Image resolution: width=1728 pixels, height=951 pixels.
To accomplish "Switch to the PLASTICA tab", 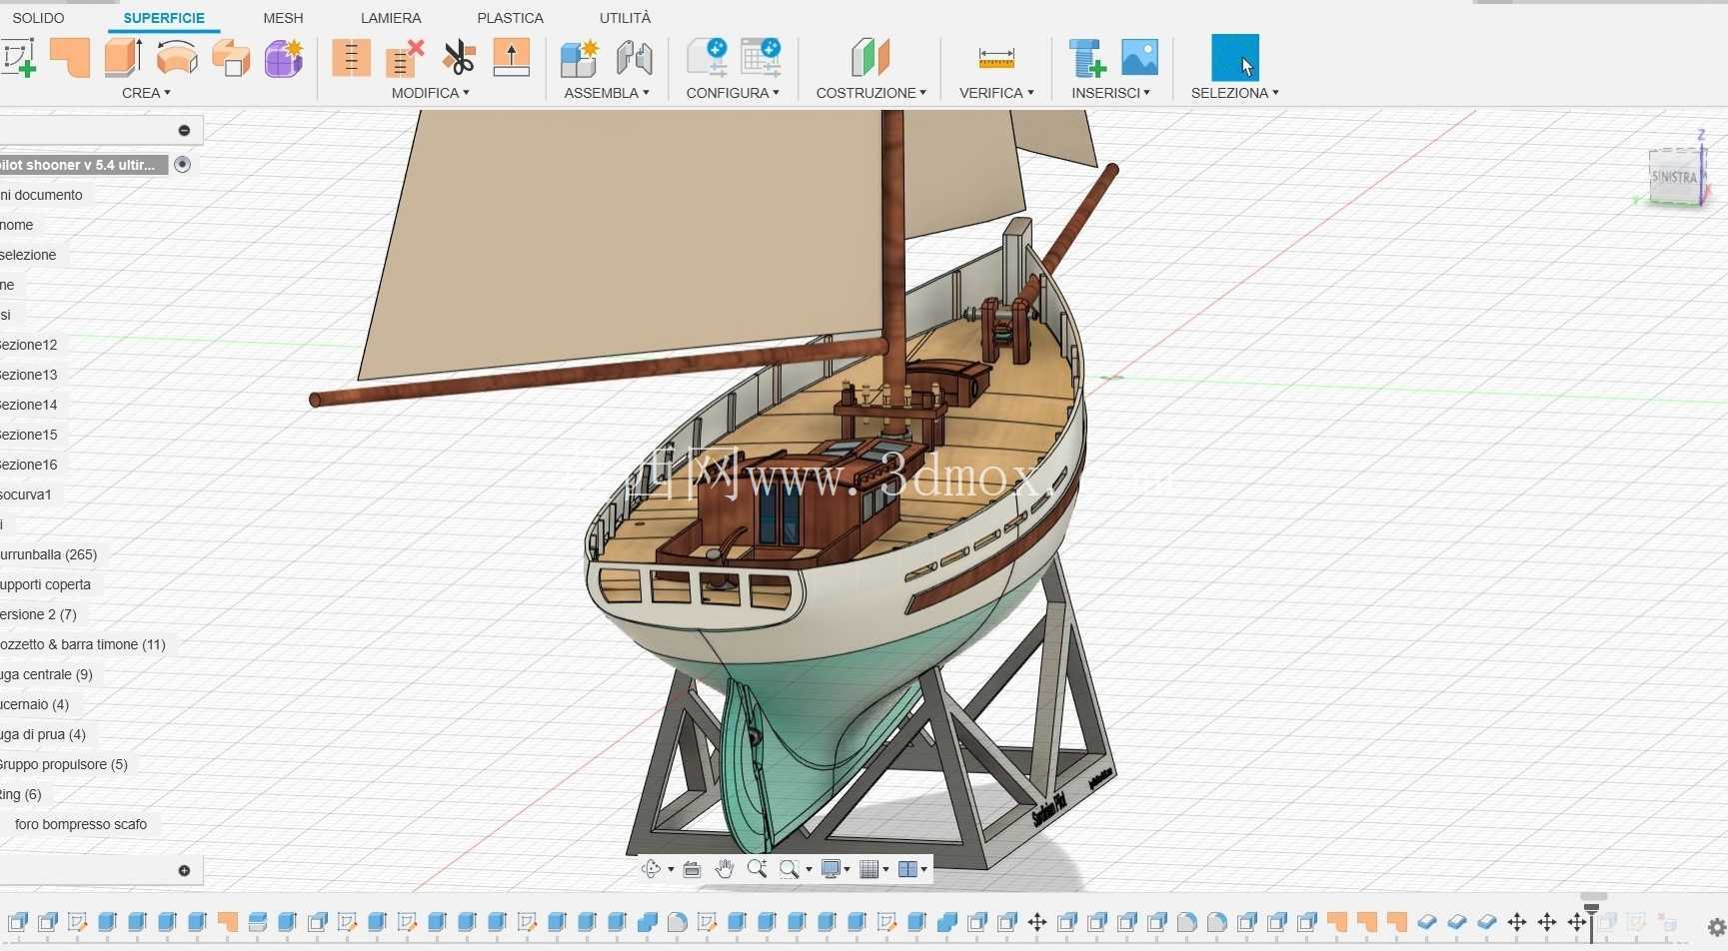I will pos(510,18).
